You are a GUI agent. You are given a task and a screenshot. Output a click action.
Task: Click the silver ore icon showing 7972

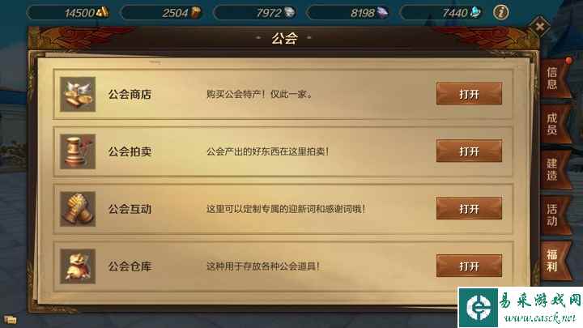point(289,13)
